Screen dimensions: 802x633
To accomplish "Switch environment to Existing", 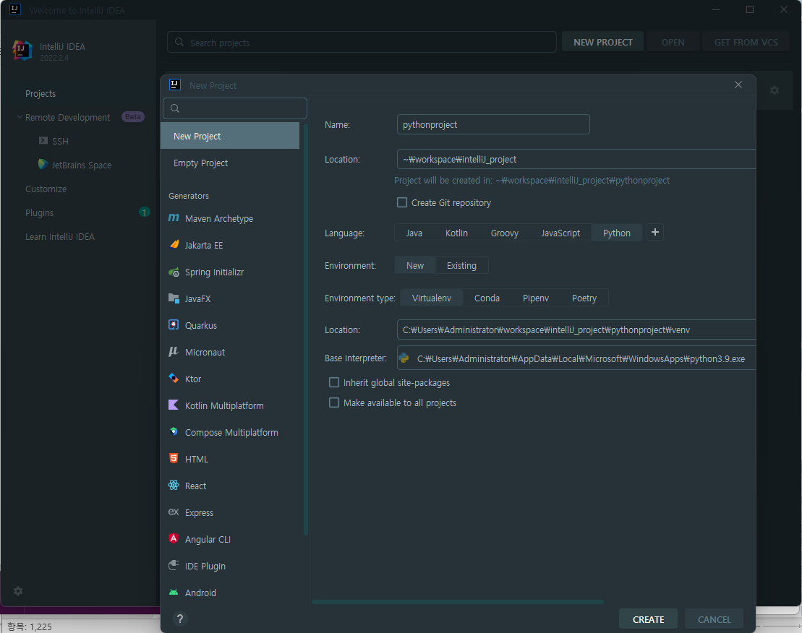I will click(461, 266).
